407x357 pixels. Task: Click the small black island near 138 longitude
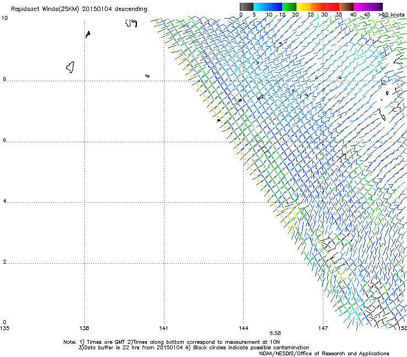[x=88, y=34]
